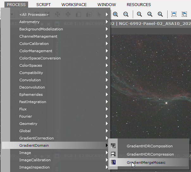This screenshot has width=191, height=172.
Task: Select the Convolution category
Action: 55,80
